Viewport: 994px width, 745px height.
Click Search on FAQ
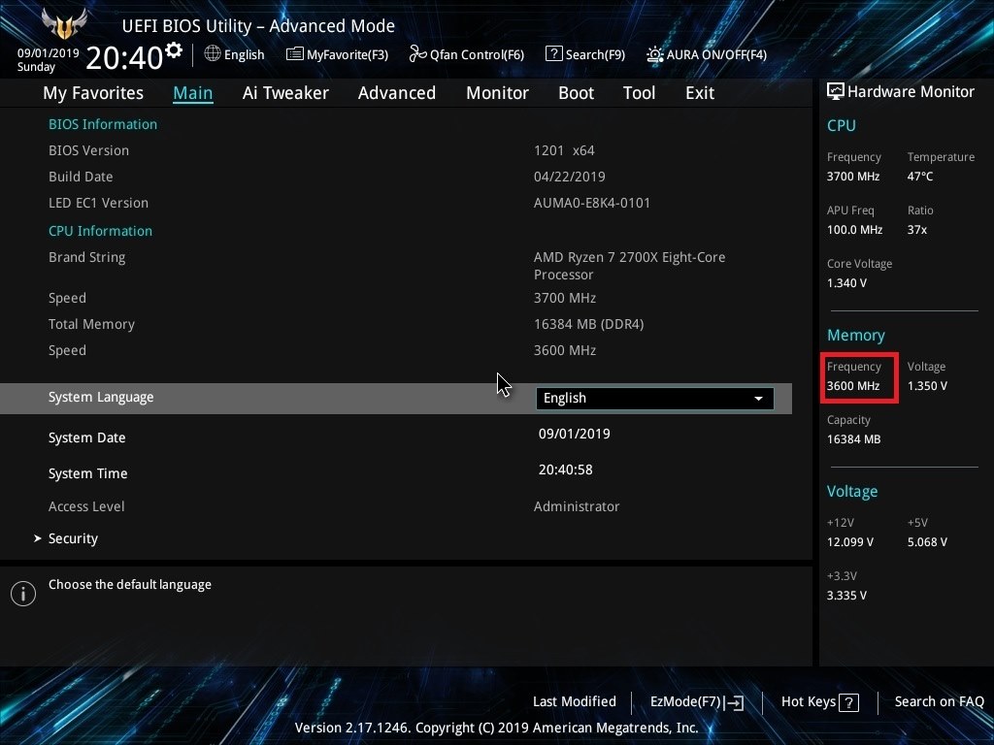coord(939,701)
